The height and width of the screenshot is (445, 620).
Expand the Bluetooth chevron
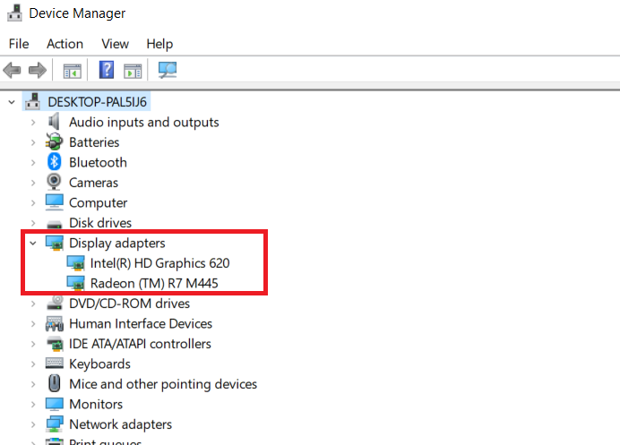tap(33, 162)
